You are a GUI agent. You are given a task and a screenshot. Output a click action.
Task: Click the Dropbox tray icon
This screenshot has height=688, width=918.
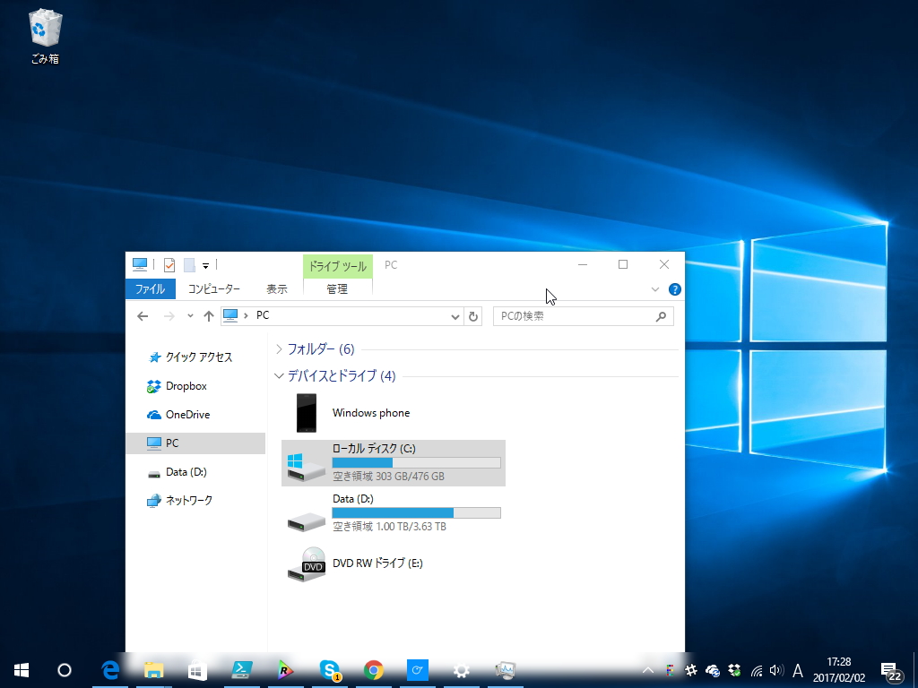point(734,670)
